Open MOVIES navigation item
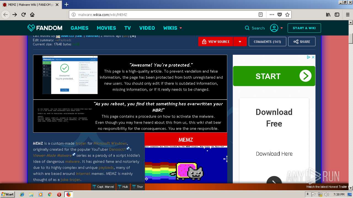The height and width of the screenshot is (198, 353). [x=106, y=28]
